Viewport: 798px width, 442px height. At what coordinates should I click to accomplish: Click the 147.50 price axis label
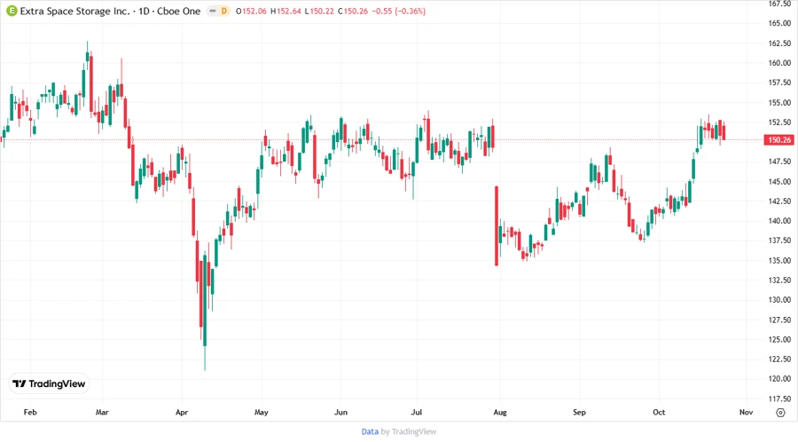[779, 162]
